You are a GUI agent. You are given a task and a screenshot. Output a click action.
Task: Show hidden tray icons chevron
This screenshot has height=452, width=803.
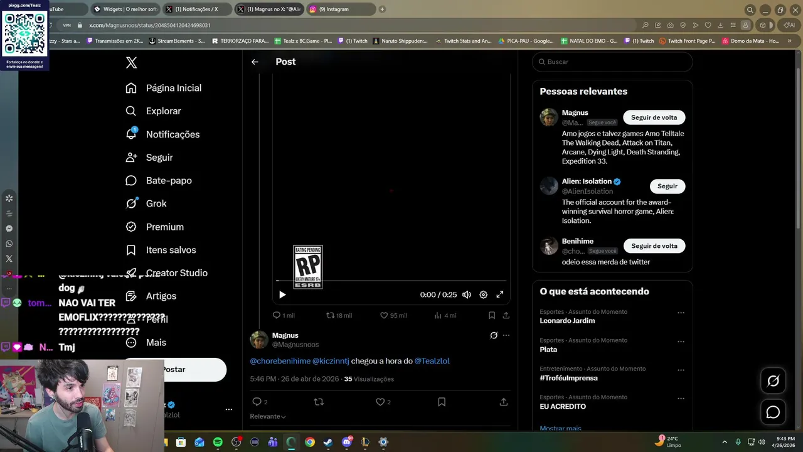(x=725, y=442)
